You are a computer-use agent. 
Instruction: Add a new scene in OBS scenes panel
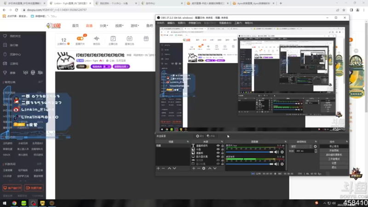pyautogui.click(x=158, y=168)
